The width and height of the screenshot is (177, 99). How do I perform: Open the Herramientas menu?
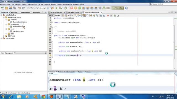point(67,4)
